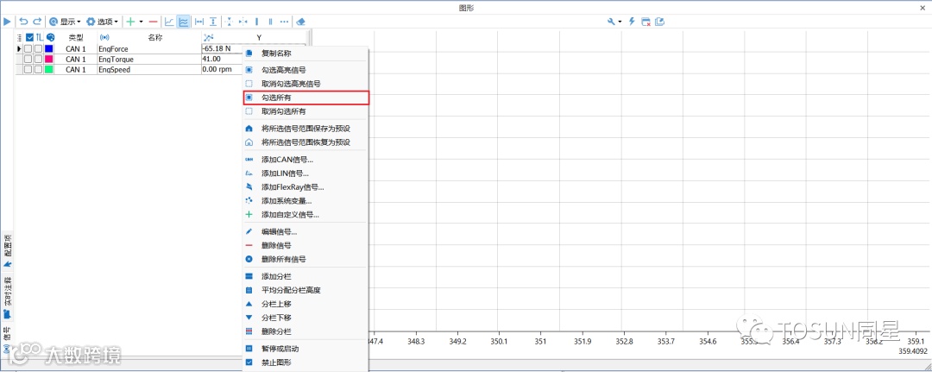
Task: Choose 添加分栏 menu item
Action: tap(305, 276)
